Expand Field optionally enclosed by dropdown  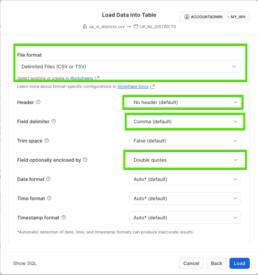pos(185,160)
